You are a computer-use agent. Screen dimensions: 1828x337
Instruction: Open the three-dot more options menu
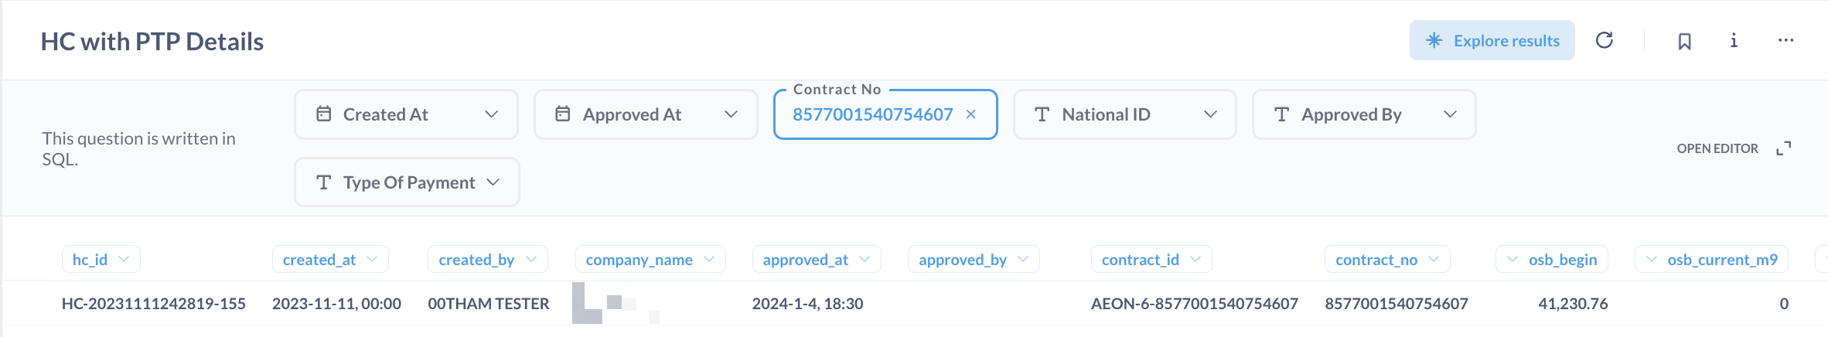[x=1785, y=40]
